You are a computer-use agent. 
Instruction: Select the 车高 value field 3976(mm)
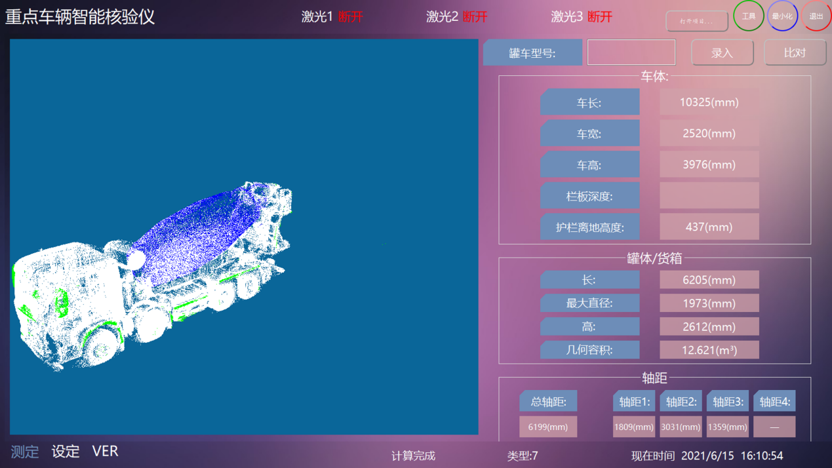pyautogui.click(x=709, y=165)
